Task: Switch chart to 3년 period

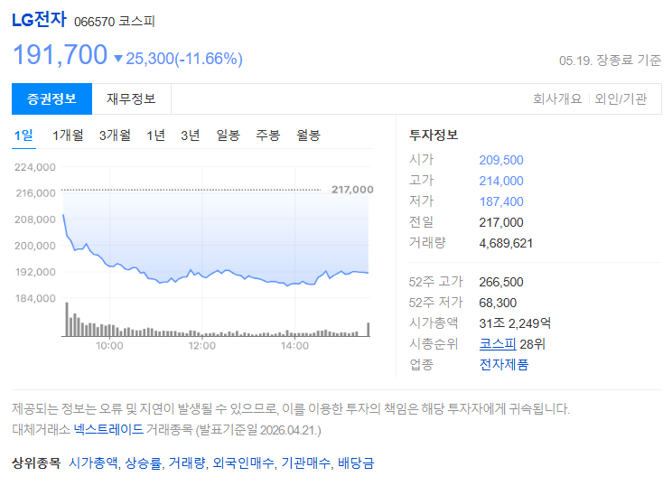Action: 191,136
